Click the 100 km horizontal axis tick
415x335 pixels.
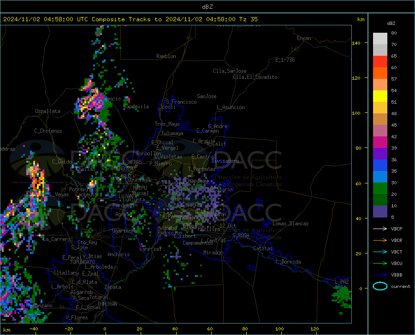(279, 329)
